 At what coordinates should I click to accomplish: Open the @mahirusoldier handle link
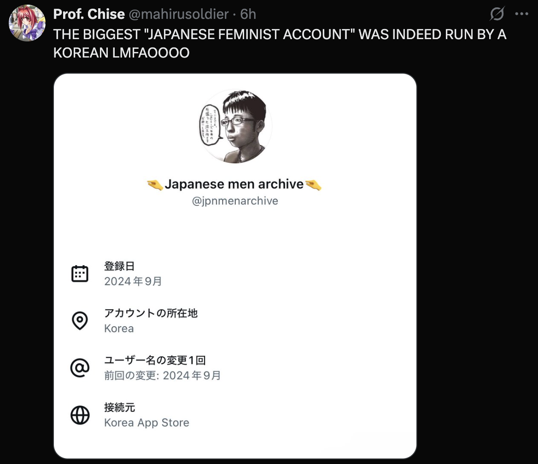(x=178, y=14)
